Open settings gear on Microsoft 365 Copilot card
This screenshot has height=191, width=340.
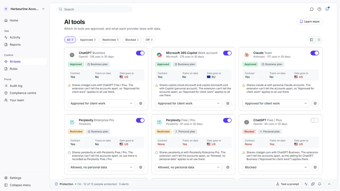click(228, 103)
